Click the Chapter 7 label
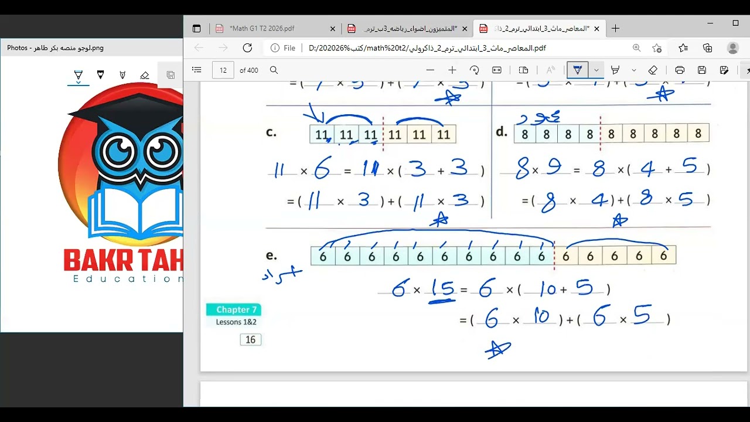The width and height of the screenshot is (750, 422). pos(234,309)
